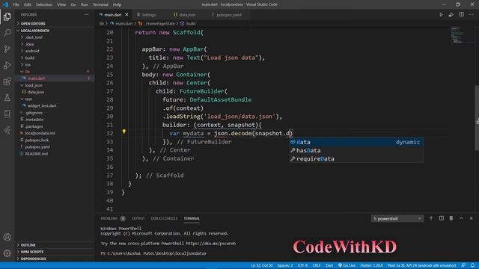Open the Accounts menu icon

(7, 237)
